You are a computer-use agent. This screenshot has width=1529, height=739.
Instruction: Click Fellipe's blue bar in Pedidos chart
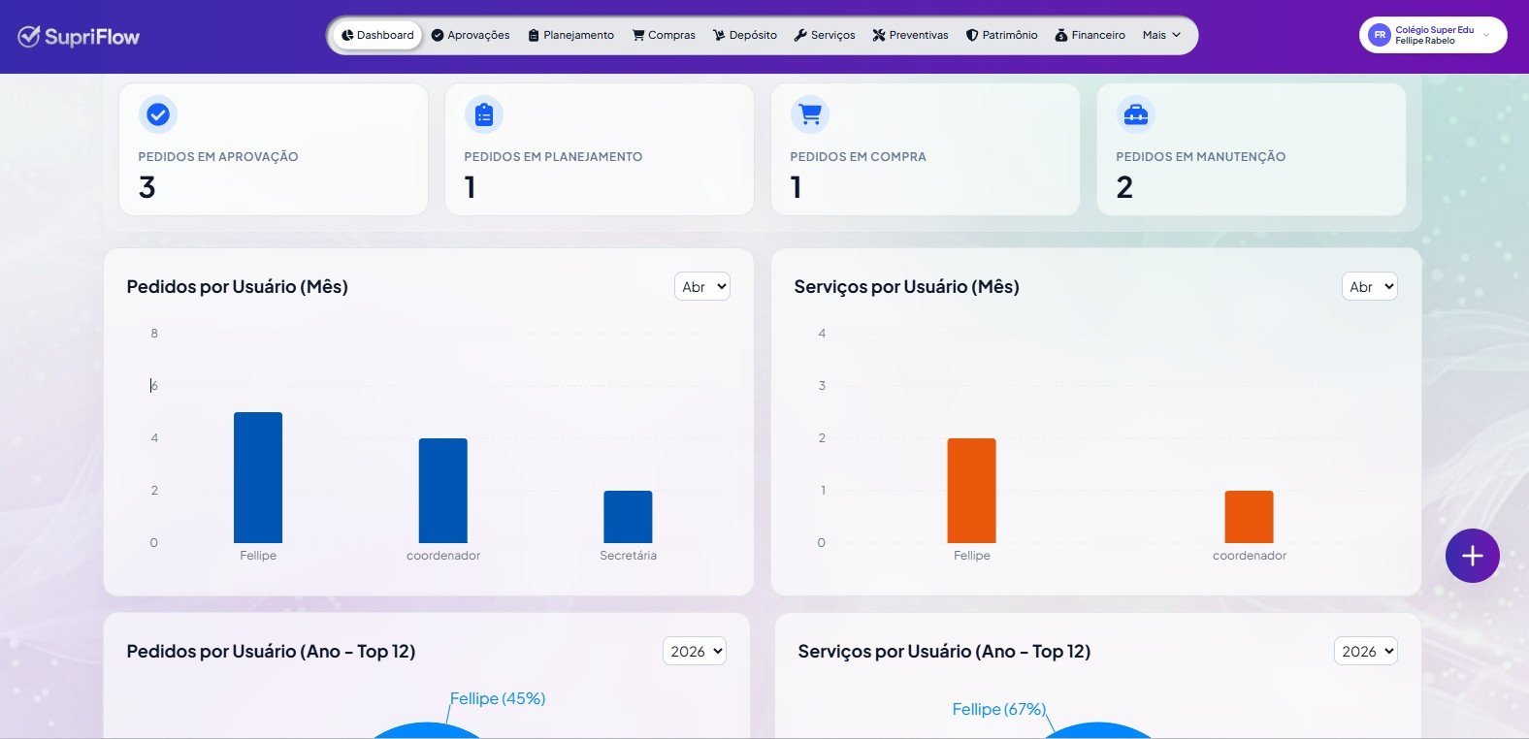(x=258, y=477)
